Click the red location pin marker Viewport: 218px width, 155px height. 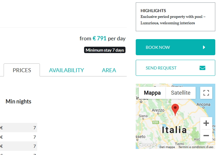175,110
